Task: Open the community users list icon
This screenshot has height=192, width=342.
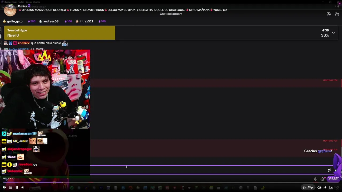Action: coord(337,14)
